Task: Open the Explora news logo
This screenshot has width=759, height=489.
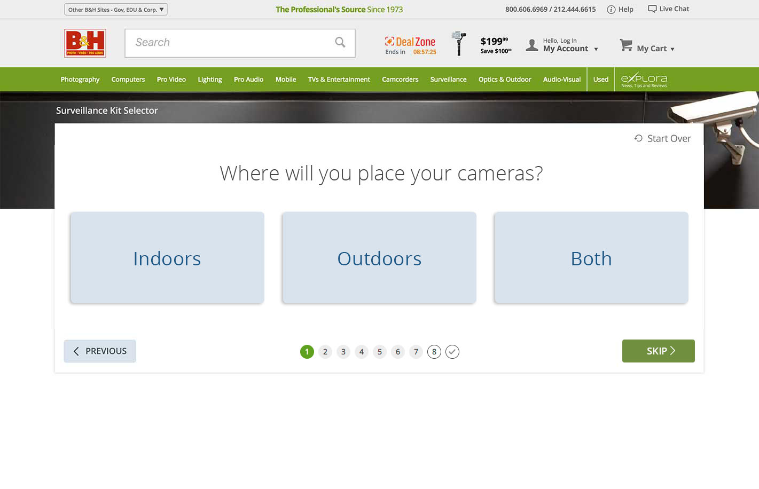Action: tap(644, 80)
